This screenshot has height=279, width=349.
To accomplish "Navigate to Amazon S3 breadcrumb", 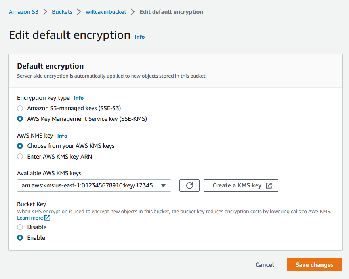I will [23, 11].
